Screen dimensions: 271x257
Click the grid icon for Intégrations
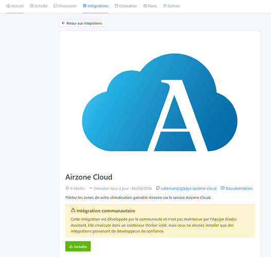tap(85, 6)
